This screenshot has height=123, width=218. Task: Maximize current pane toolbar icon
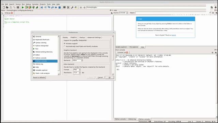(64, 8)
